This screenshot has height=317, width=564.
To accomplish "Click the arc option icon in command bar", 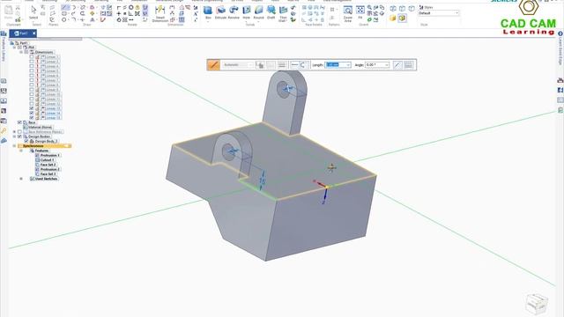I will pos(303,64).
